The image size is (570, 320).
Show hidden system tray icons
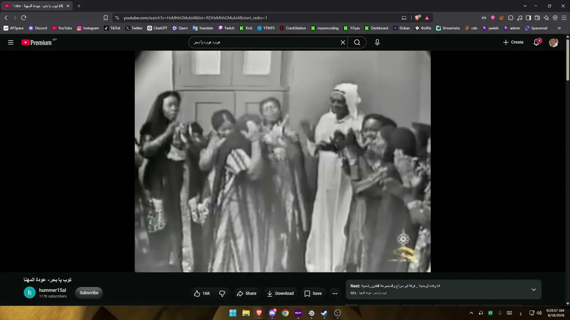(x=471, y=313)
